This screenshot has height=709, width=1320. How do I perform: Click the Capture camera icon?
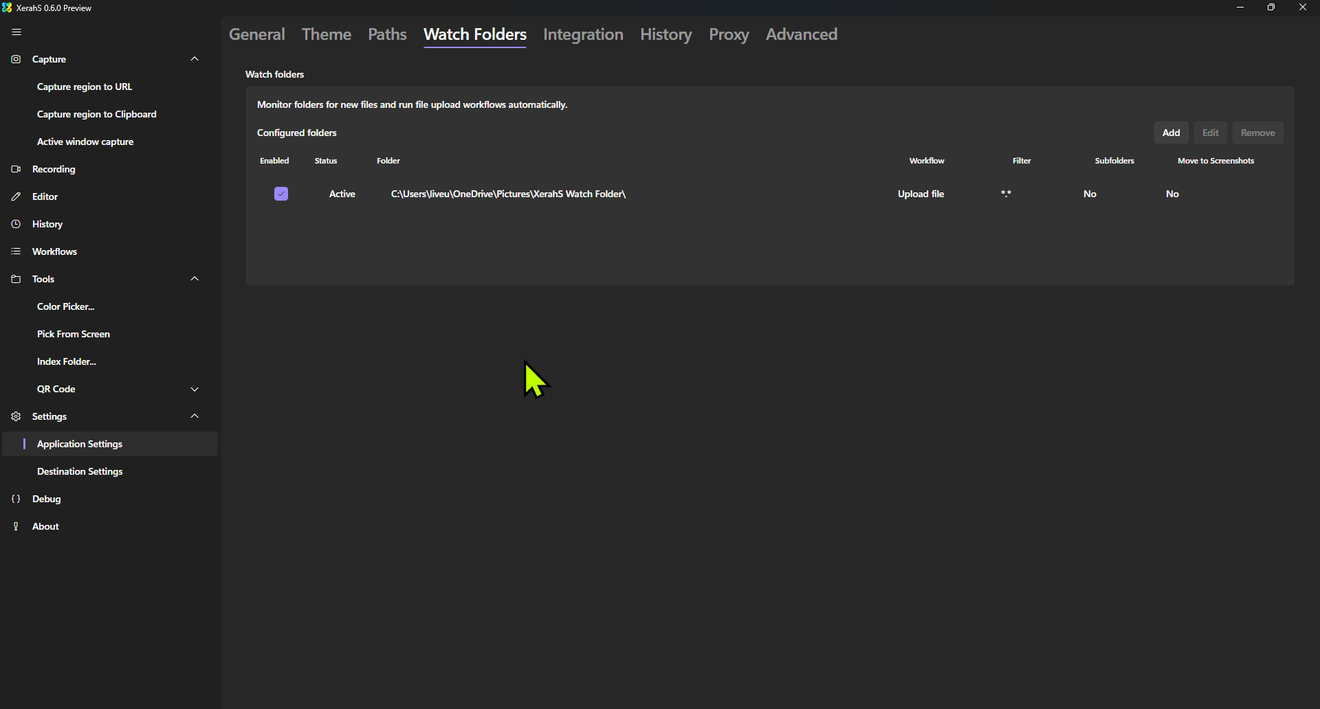(x=16, y=59)
